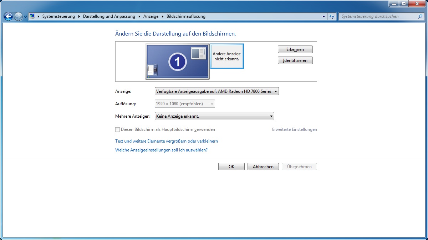Screen dimensions: 428x240
Task: Click the Übernehmen button
Action: 299,166
